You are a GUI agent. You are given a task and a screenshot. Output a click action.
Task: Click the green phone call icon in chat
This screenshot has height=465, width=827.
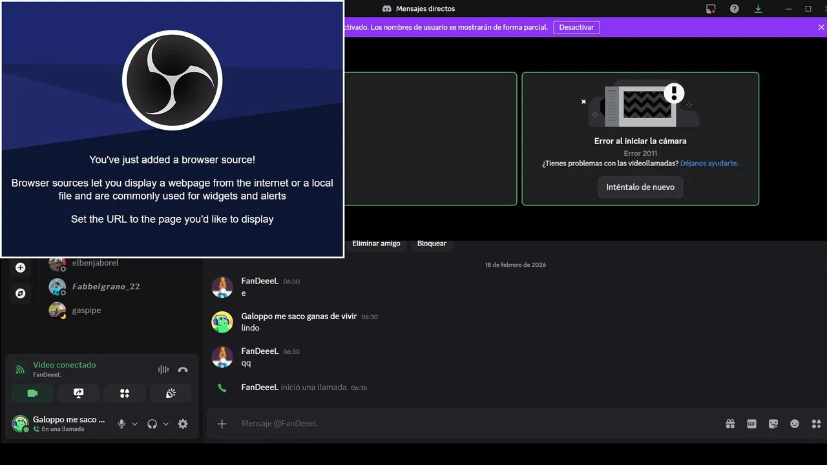tap(222, 387)
